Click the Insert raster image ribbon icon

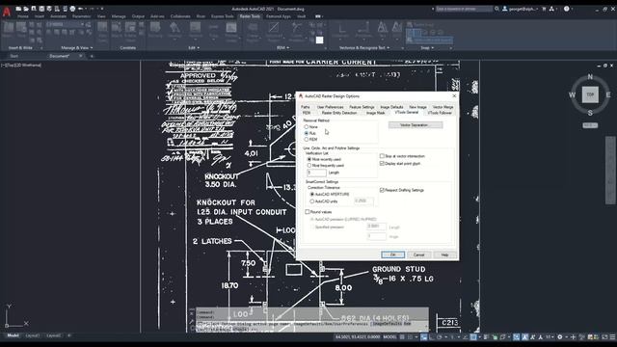8,29
